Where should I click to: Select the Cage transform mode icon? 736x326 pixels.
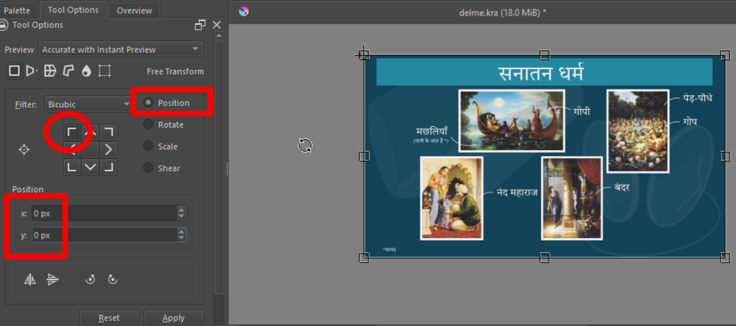tap(68, 71)
